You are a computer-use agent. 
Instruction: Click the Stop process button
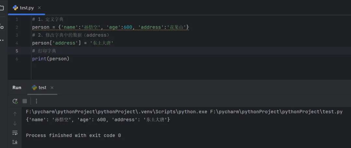[x=25, y=101]
